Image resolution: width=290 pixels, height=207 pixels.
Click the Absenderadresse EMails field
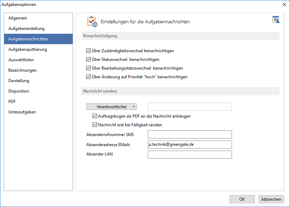190,144
